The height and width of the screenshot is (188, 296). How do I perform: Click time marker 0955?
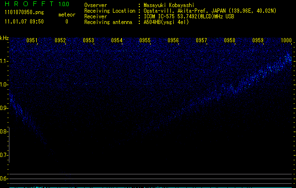coord(145,40)
